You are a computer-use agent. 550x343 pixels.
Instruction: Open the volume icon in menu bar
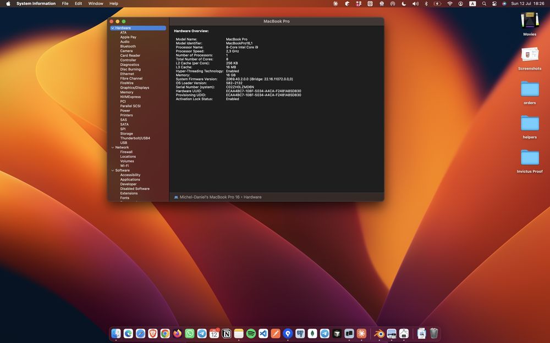(x=415, y=3)
